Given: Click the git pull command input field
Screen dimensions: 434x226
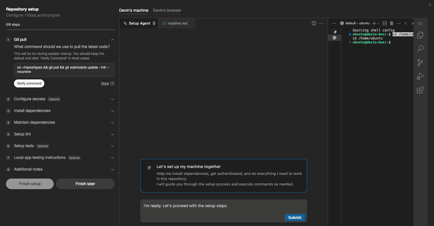Looking at the screenshot, I should click(x=64, y=70).
